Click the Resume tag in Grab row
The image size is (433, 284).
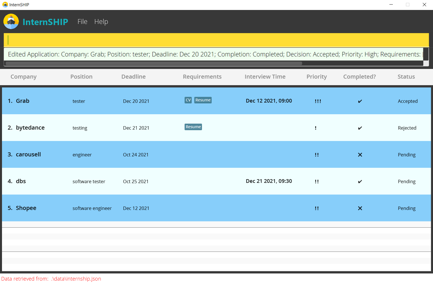[203, 100]
